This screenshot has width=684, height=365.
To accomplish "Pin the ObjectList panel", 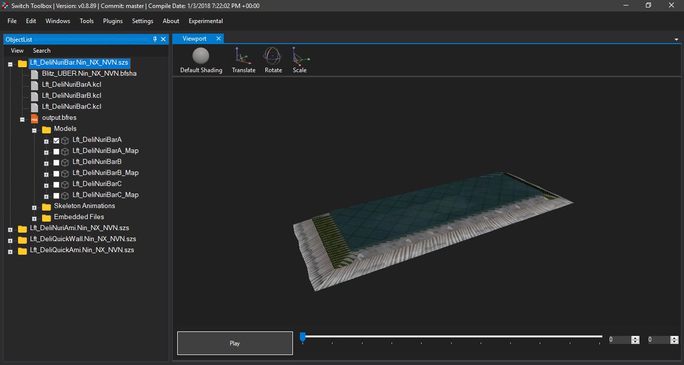I will [154, 39].
